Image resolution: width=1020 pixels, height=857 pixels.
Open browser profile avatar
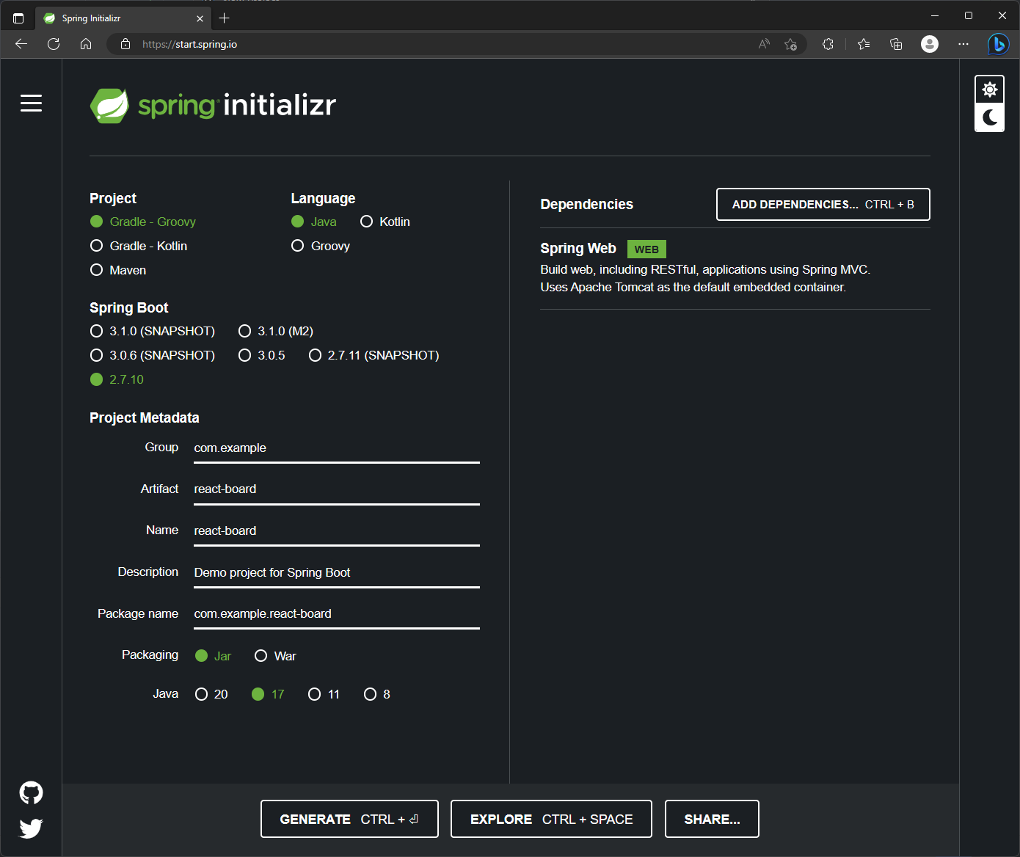[x=930, y=44]
